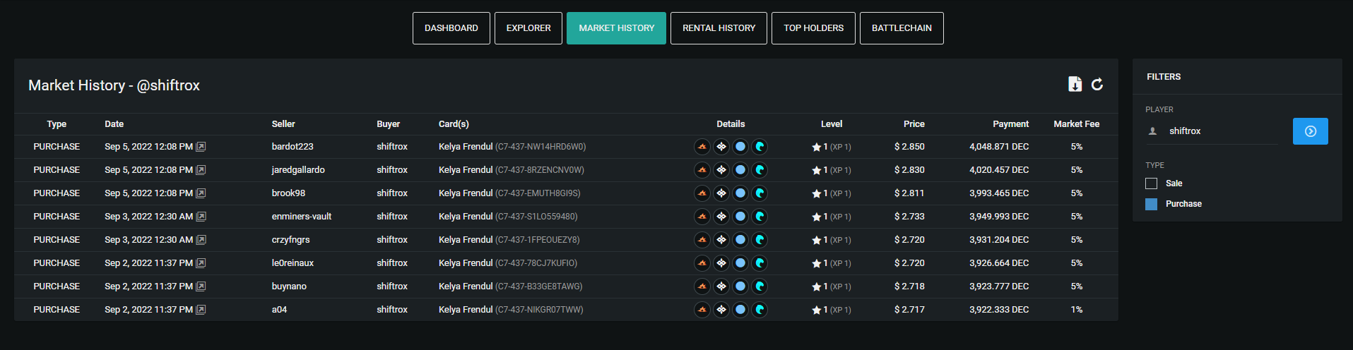Click seller name crzyfngrs

coord(290,240)
